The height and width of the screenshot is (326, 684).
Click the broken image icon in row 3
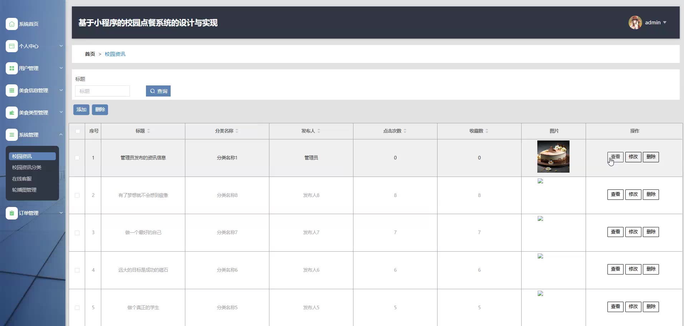(x=541, y=219)
